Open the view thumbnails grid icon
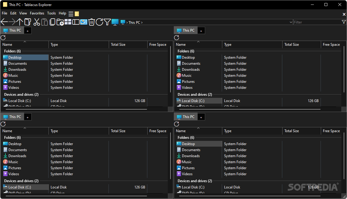The image size is (347, 199). tap(68, 22)
